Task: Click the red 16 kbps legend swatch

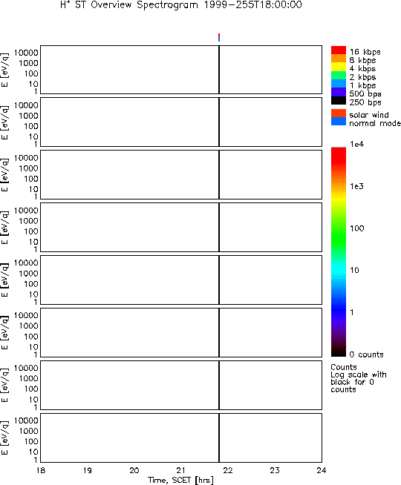Action: [x=339, y=50]
